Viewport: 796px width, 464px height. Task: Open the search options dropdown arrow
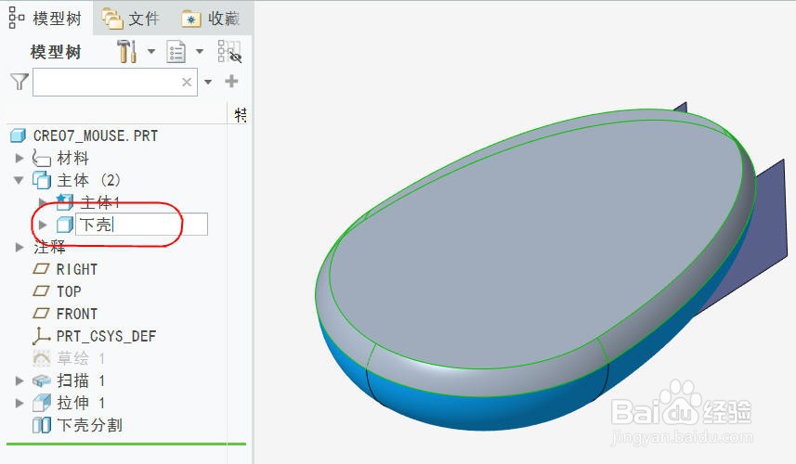pyautogui.click(x=208, y=82)
